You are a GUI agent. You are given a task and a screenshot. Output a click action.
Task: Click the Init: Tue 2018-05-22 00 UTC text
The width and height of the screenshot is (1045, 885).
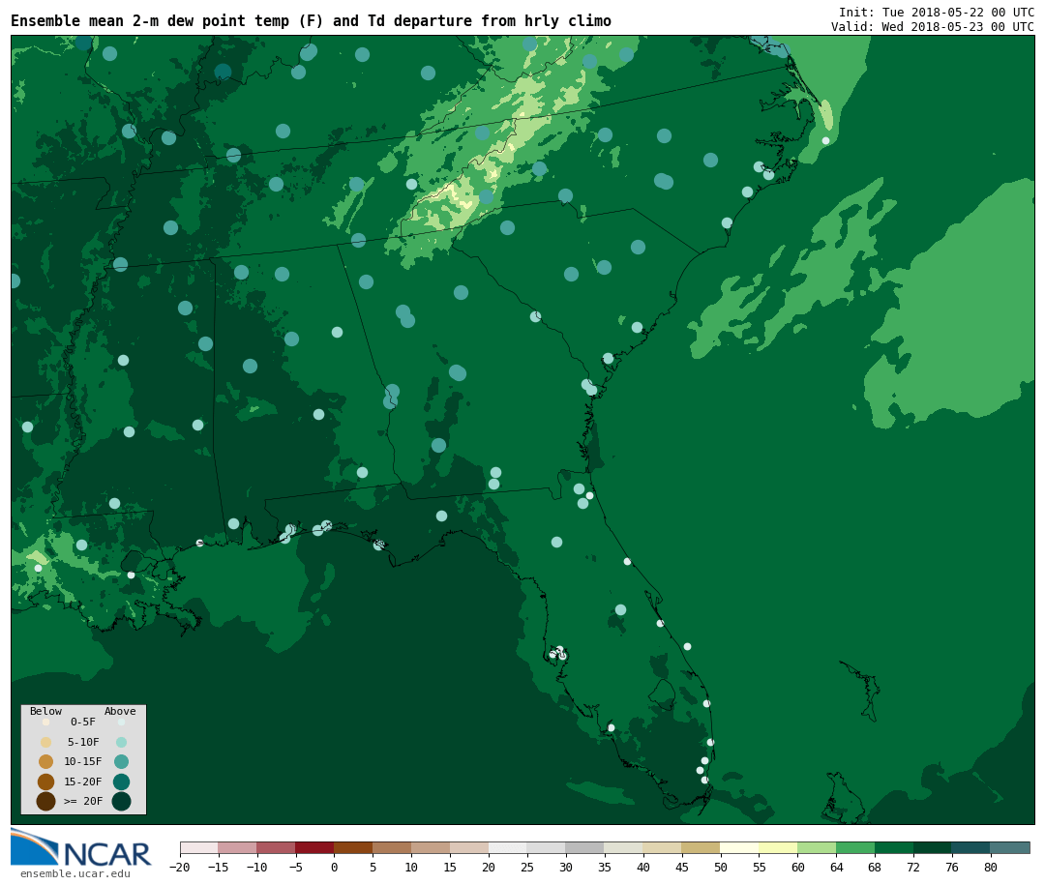tap(937, 12)
